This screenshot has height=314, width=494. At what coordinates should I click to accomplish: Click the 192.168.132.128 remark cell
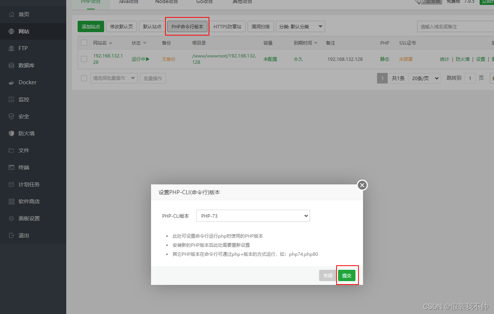(345, 59)
